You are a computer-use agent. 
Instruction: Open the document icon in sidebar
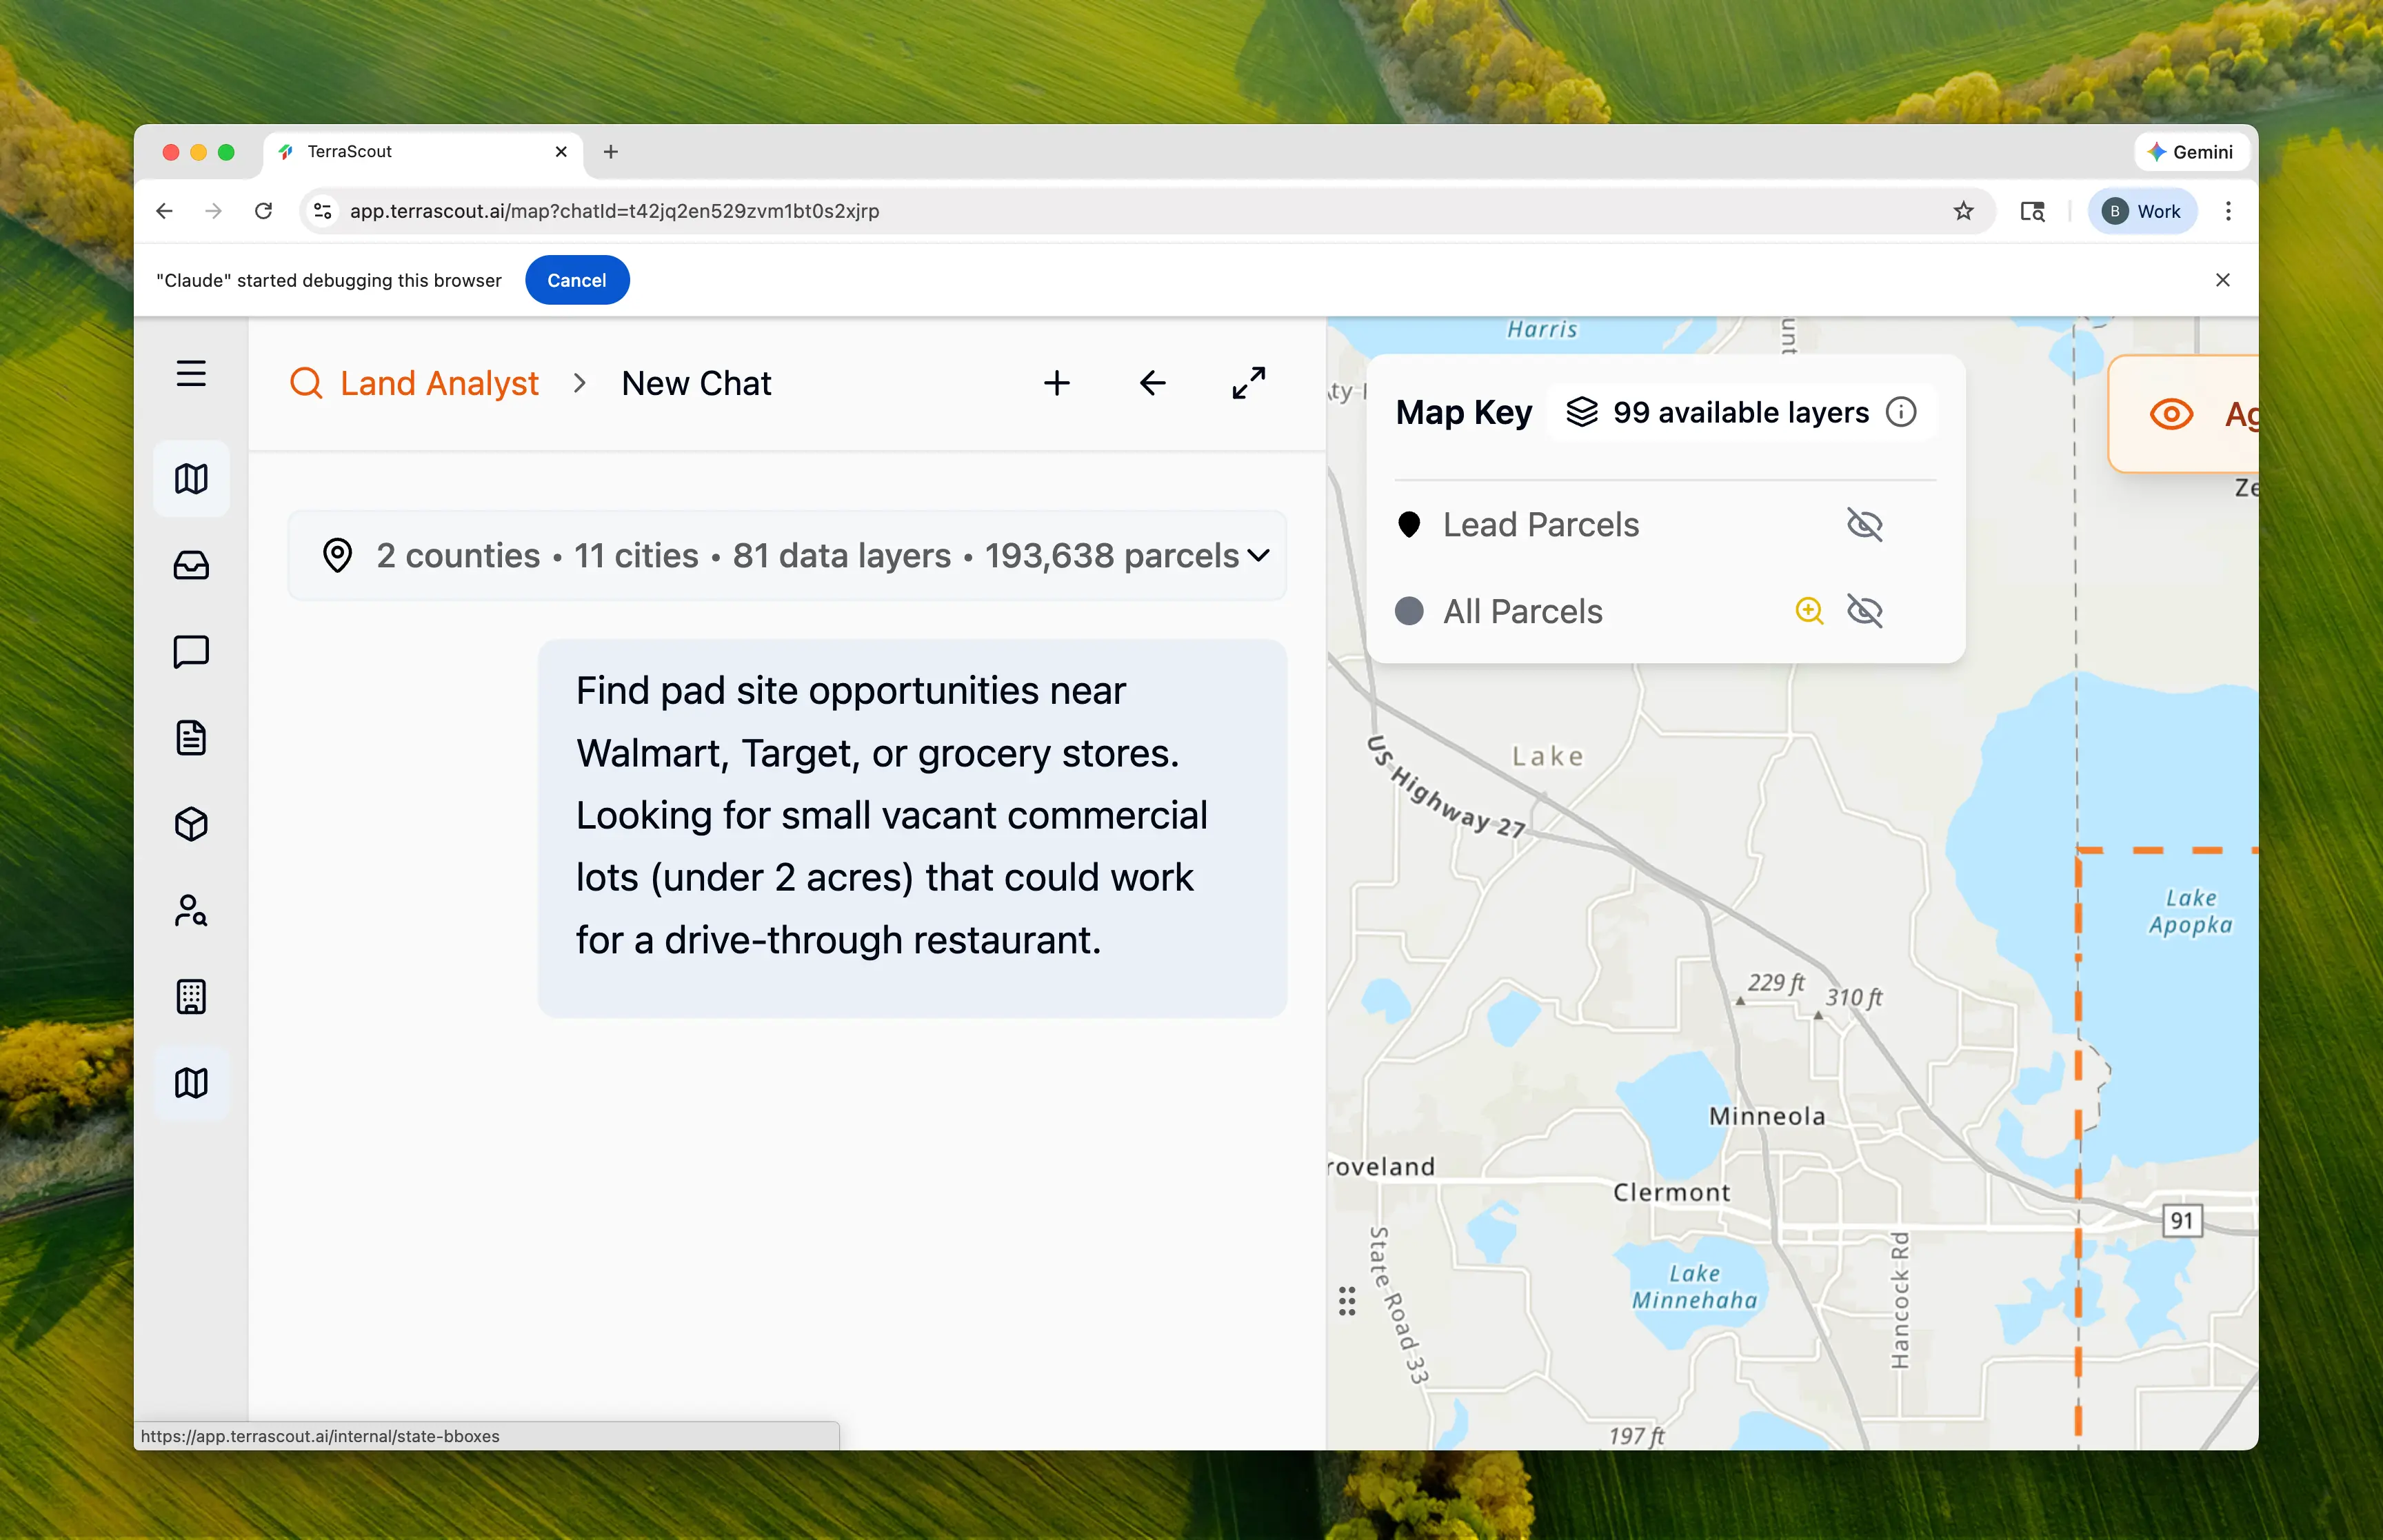[x=191, y=738]
